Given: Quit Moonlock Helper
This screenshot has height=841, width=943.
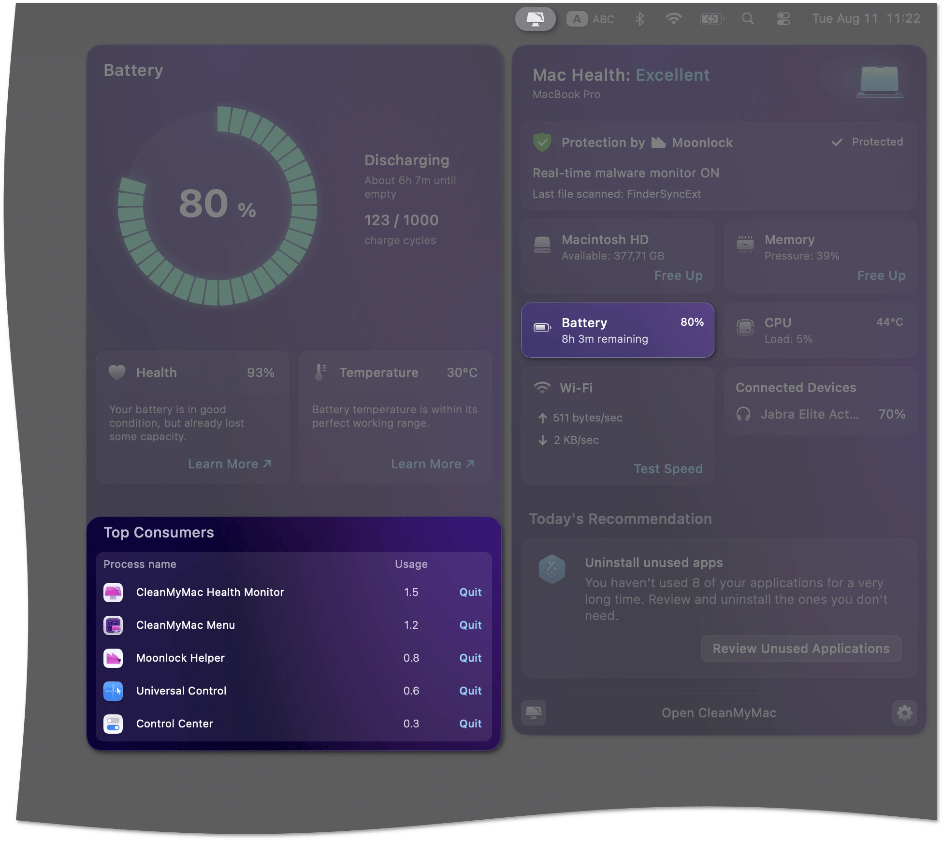Looking at the screenshot, I should (x=470, y=658).
